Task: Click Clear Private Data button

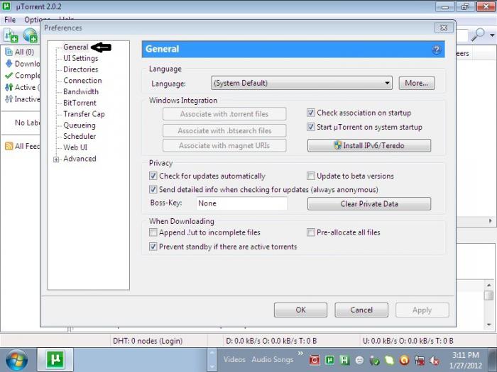Action: (369, 204)
